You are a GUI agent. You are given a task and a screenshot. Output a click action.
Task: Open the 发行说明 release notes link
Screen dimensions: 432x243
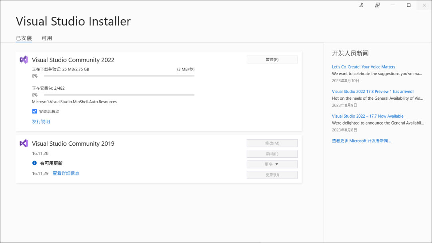tap(41, 121)
